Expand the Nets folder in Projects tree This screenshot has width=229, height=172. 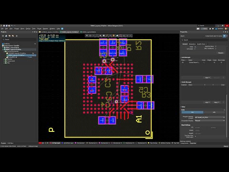(4, 63)
